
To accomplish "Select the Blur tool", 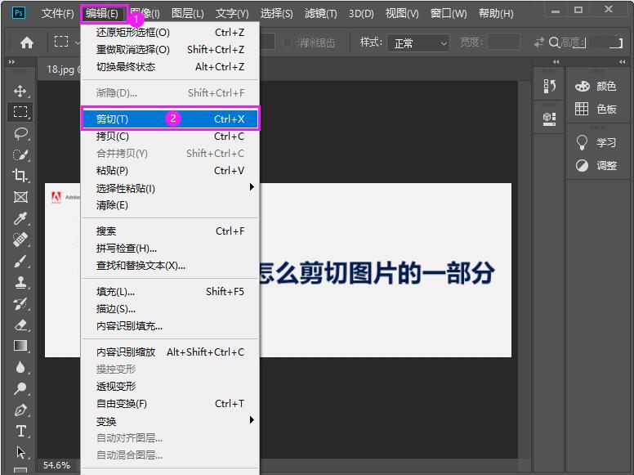I will point(20,367).
